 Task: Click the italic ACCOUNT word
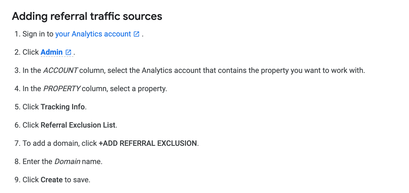coord(60,70)
